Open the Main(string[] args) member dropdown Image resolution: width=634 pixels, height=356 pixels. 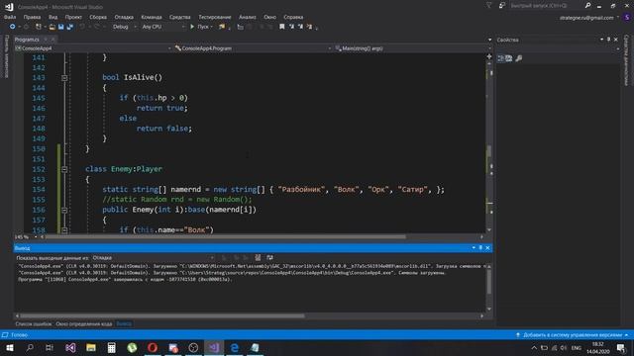click(412, 48)
